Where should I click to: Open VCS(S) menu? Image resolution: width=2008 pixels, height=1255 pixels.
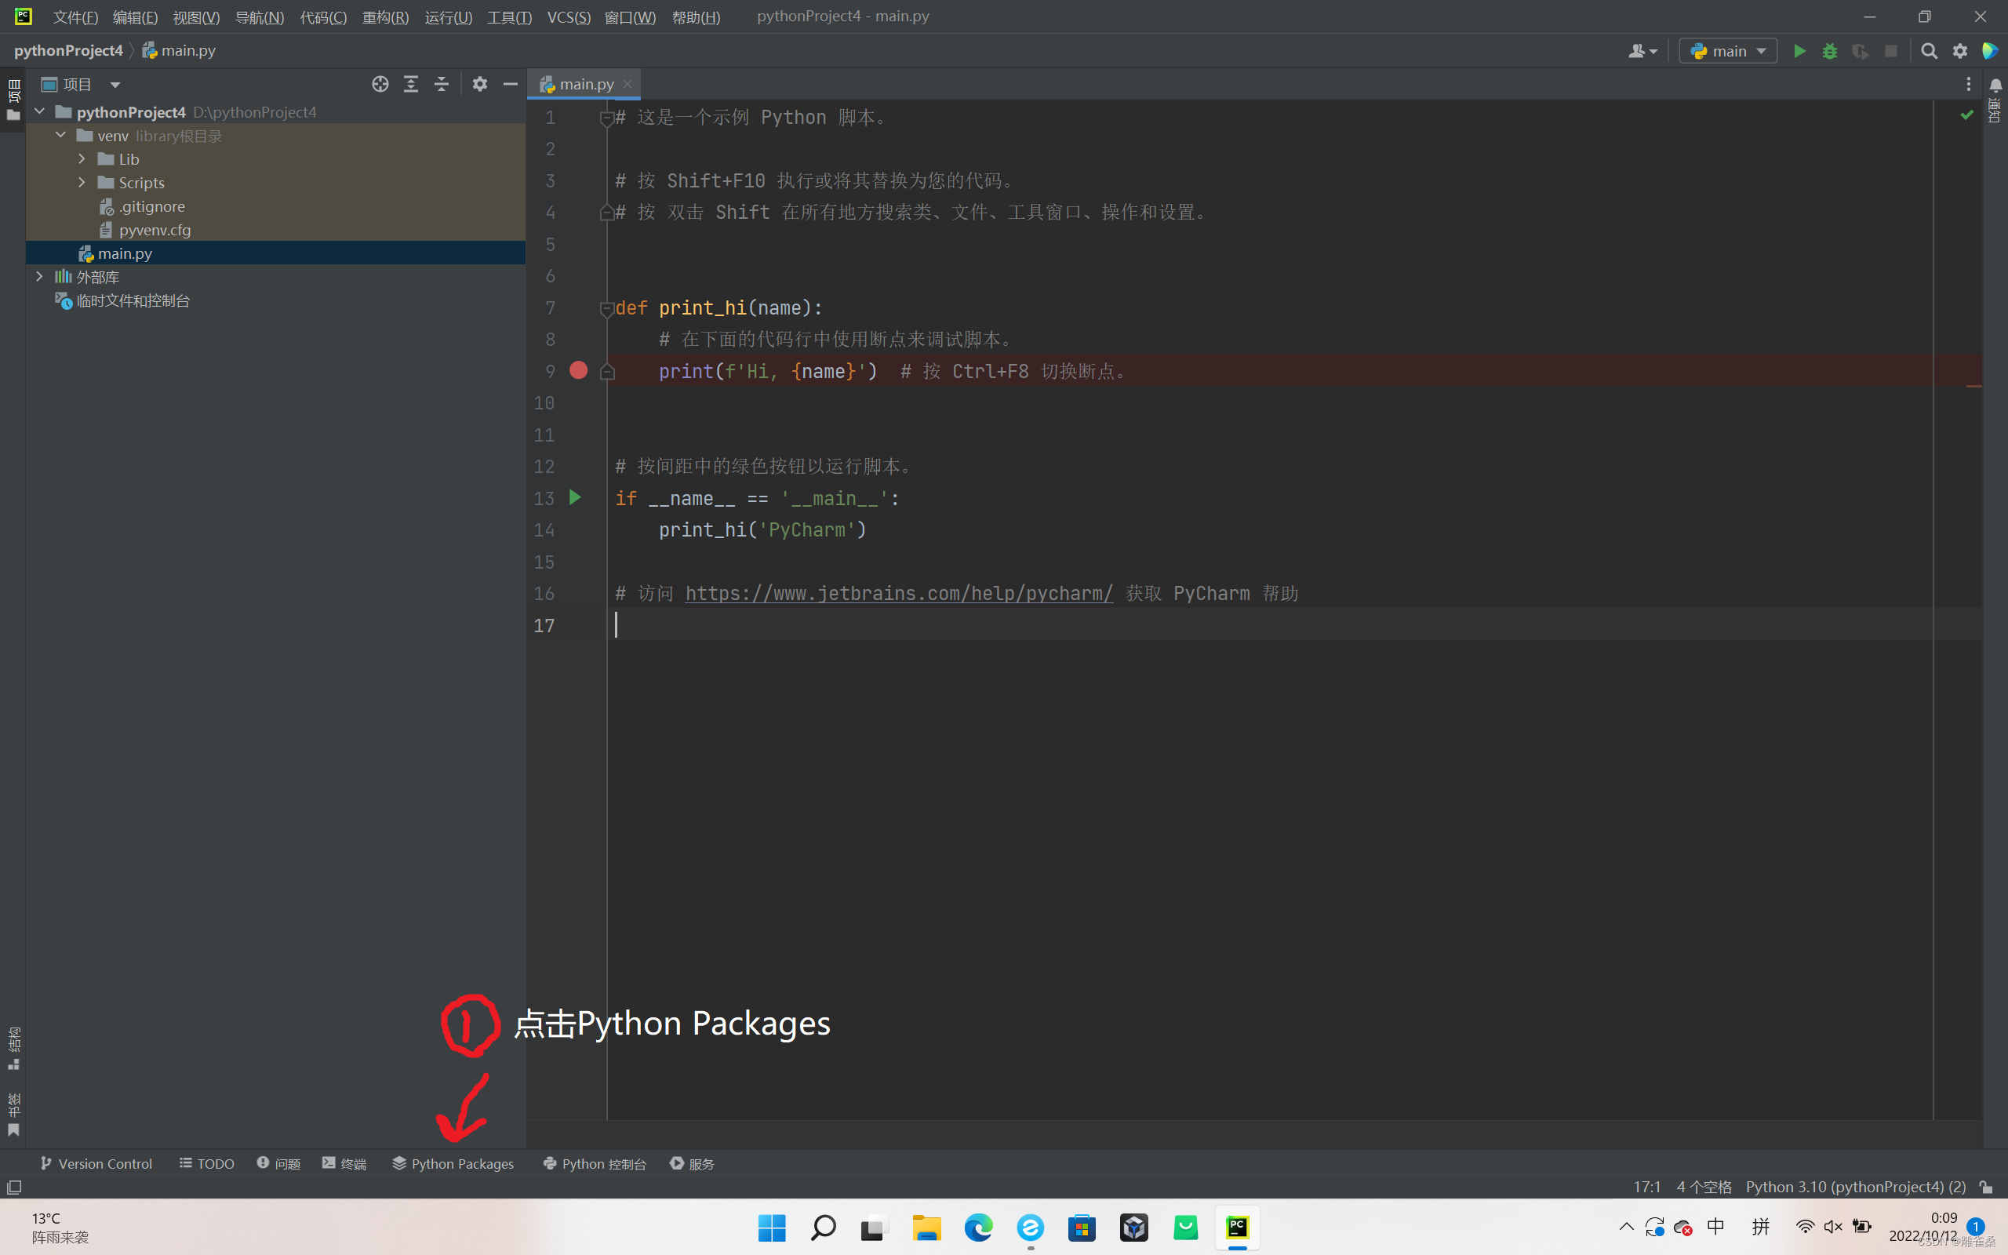click(569, 16)
